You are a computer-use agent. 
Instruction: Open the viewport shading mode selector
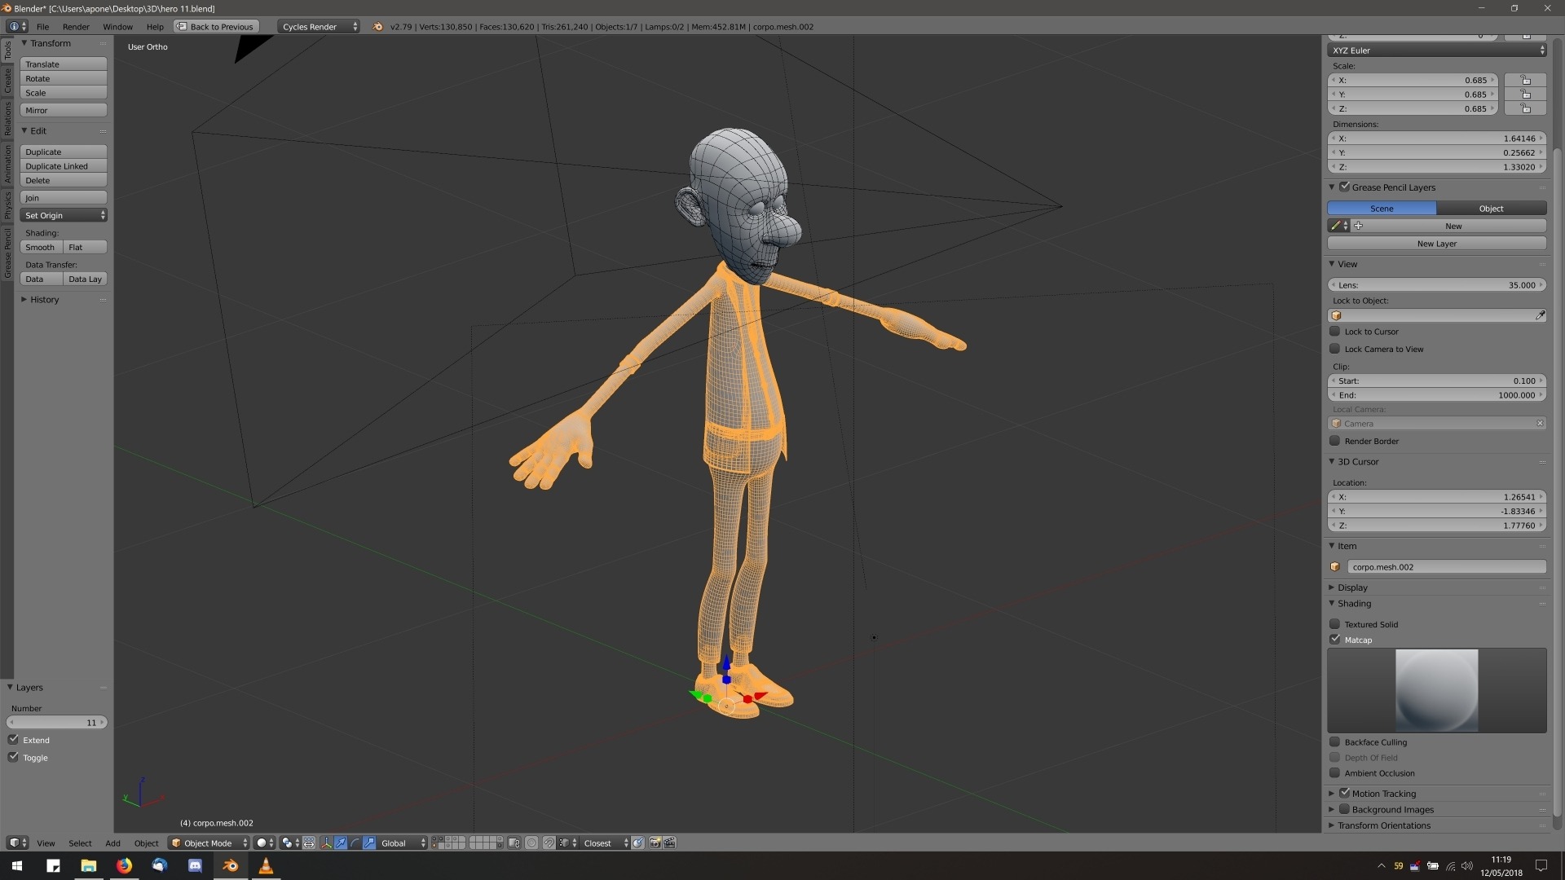coord(265,843)
